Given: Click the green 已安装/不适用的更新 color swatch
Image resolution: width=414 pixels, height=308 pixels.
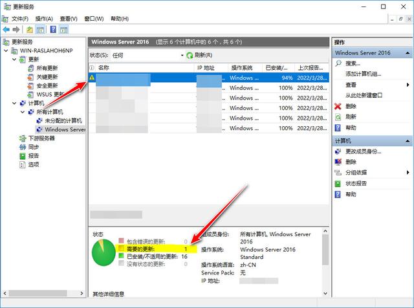Looking at the screenshot, I should (121, 256).
